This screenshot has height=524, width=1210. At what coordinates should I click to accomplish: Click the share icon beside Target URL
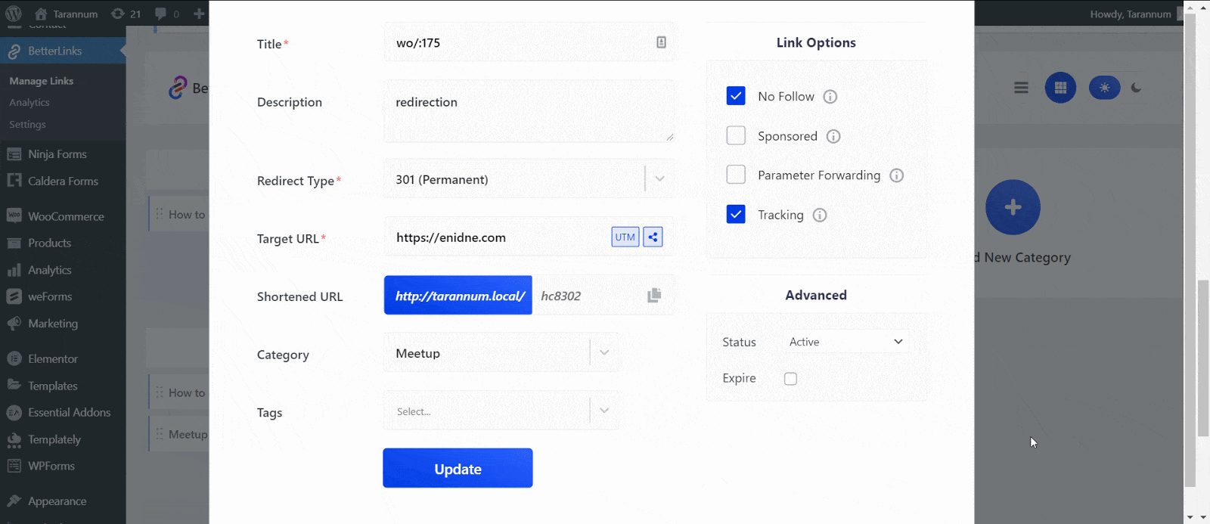point(653,237)
